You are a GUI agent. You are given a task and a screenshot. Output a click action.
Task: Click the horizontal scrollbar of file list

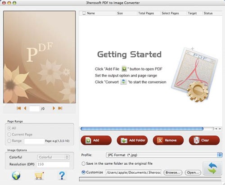(142, 129)
